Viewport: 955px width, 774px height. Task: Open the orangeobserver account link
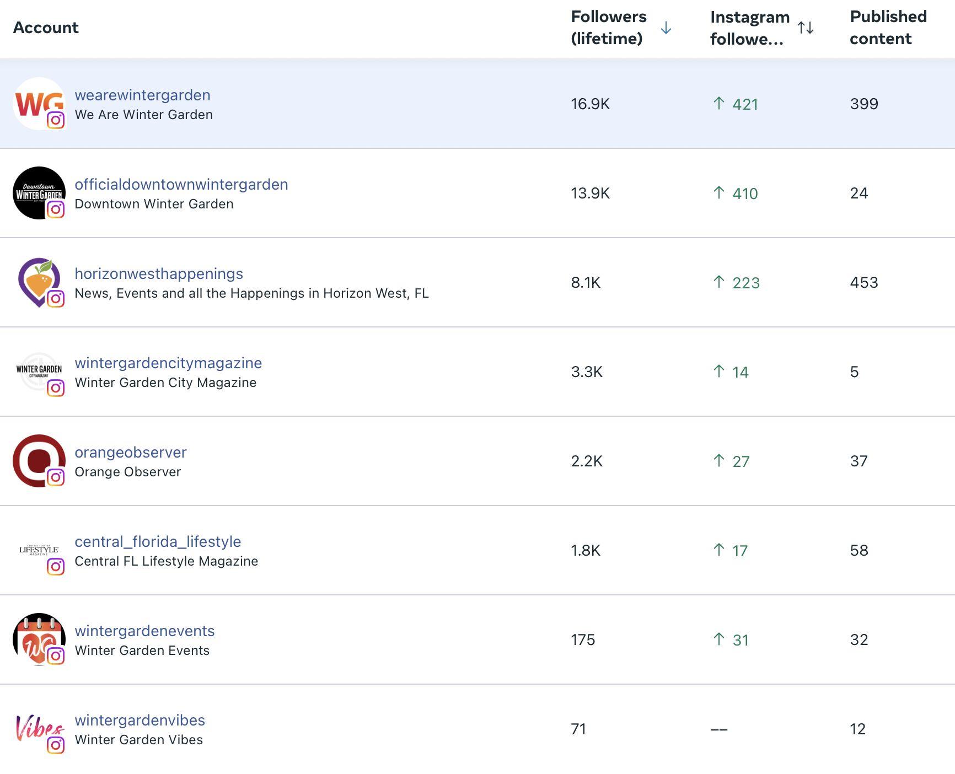click(x=131, y=452)
